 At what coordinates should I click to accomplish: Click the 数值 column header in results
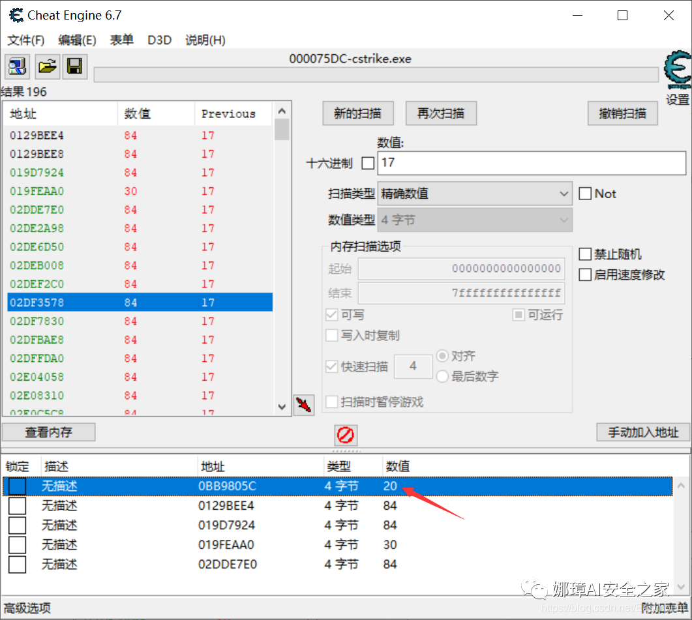[x=156, y=114]
